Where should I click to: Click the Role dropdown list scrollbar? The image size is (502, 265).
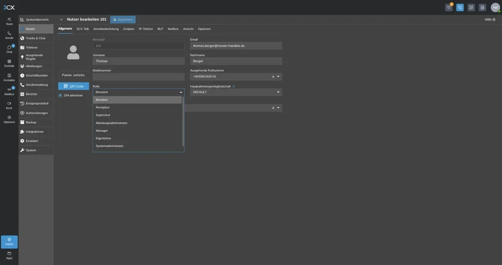[183, 121]
